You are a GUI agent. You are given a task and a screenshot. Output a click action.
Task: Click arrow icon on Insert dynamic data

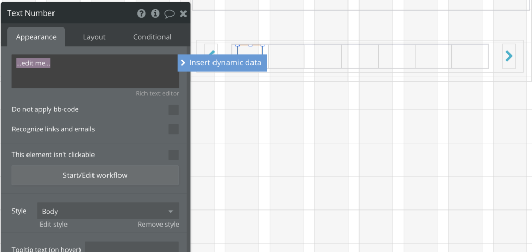[183, 63]
